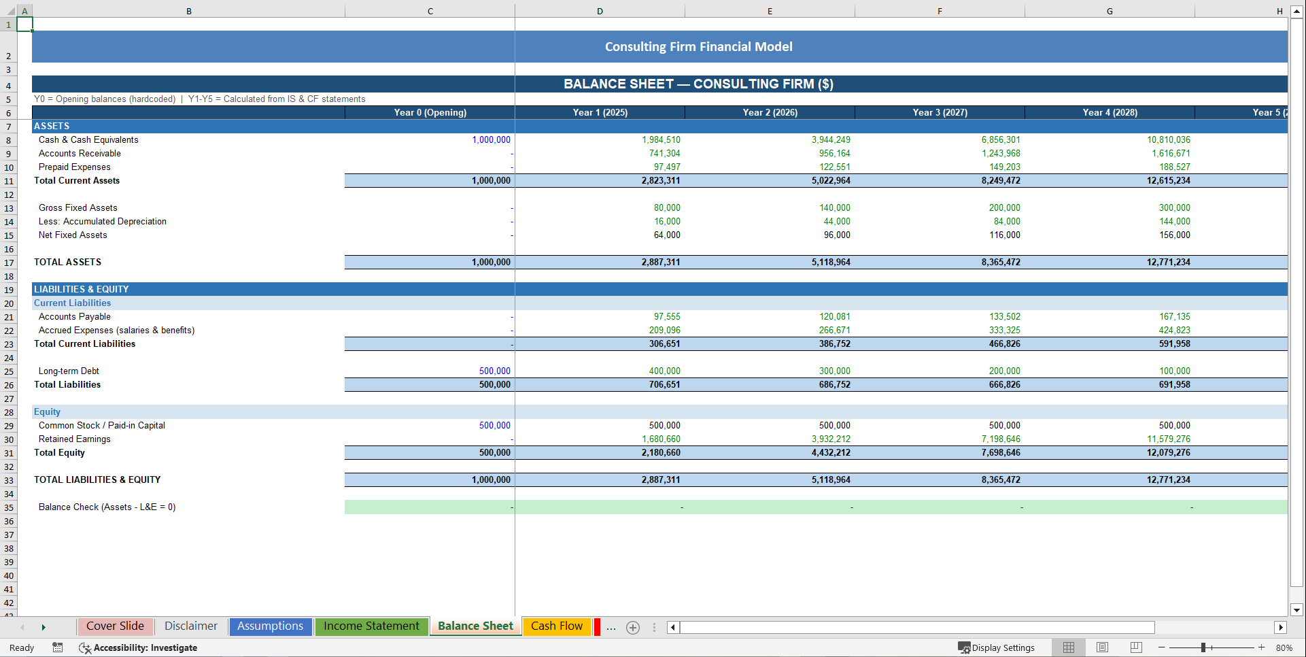Select the Normal view icon
The width and height of the screenshot is (1306, 657).
coord(1067,647)
